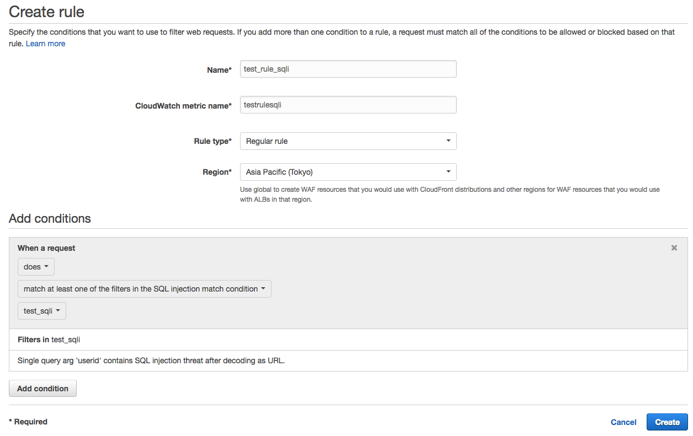Click the 'Name*' field label
This screenshot has width=693, height=436.
(x=219, y=70)
